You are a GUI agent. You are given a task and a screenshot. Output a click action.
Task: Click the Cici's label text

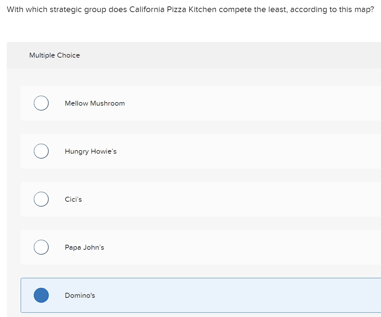[x=73, y=200]
